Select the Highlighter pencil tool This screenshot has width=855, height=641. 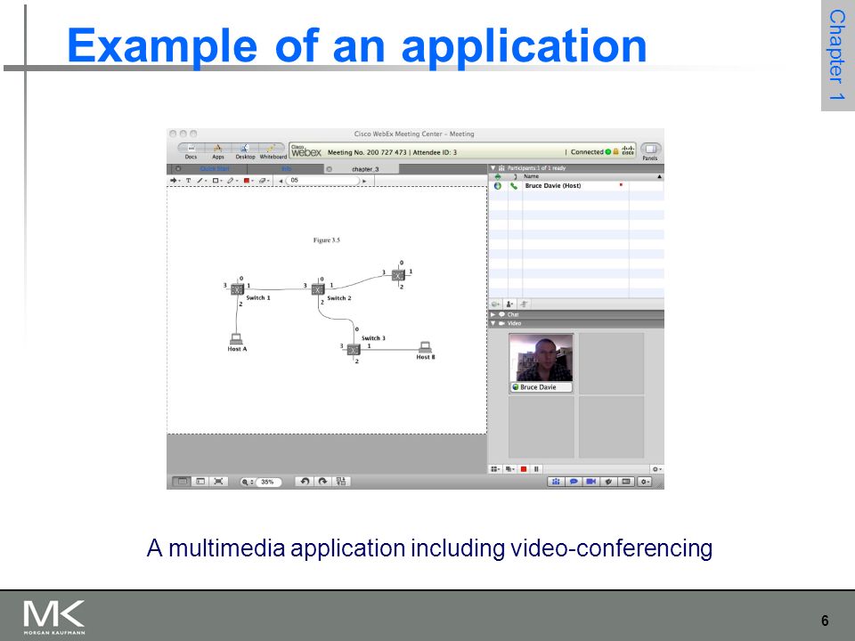click(x=232, y=181)
